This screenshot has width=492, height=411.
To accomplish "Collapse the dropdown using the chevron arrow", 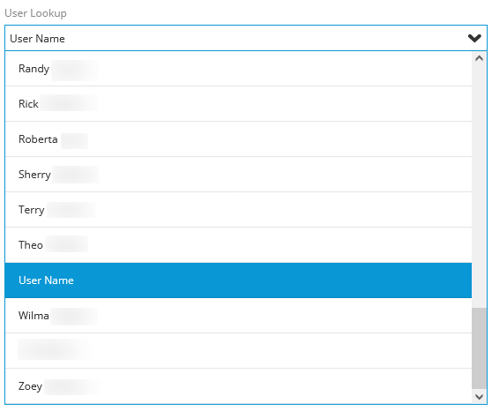I will pyautogui.click(x=474, y=38).
